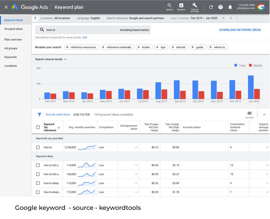Click the refresh icon in header

coord(211,7)
